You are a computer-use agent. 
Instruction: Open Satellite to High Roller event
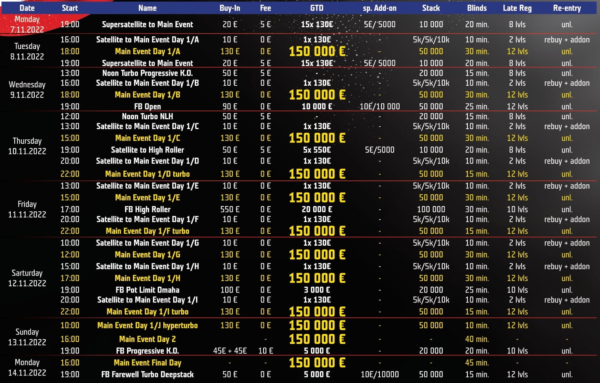point(147,150)
